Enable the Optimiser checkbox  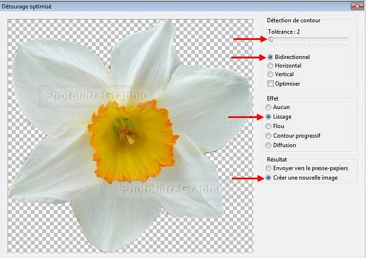[271, 83]
